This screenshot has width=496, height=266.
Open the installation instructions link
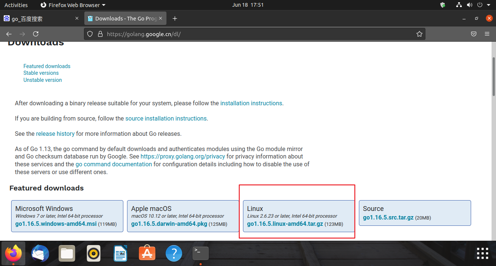click(251, 103)
